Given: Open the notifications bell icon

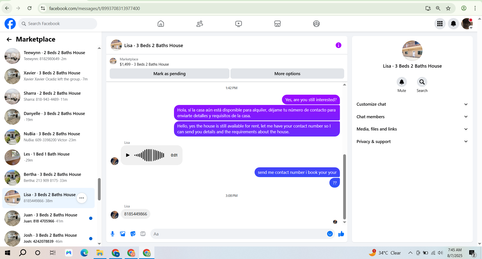Looking at the screenshot, I should [x=453, y=24].
